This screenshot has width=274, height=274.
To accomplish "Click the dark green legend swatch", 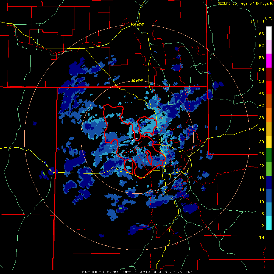I will (x=269, y=155).
